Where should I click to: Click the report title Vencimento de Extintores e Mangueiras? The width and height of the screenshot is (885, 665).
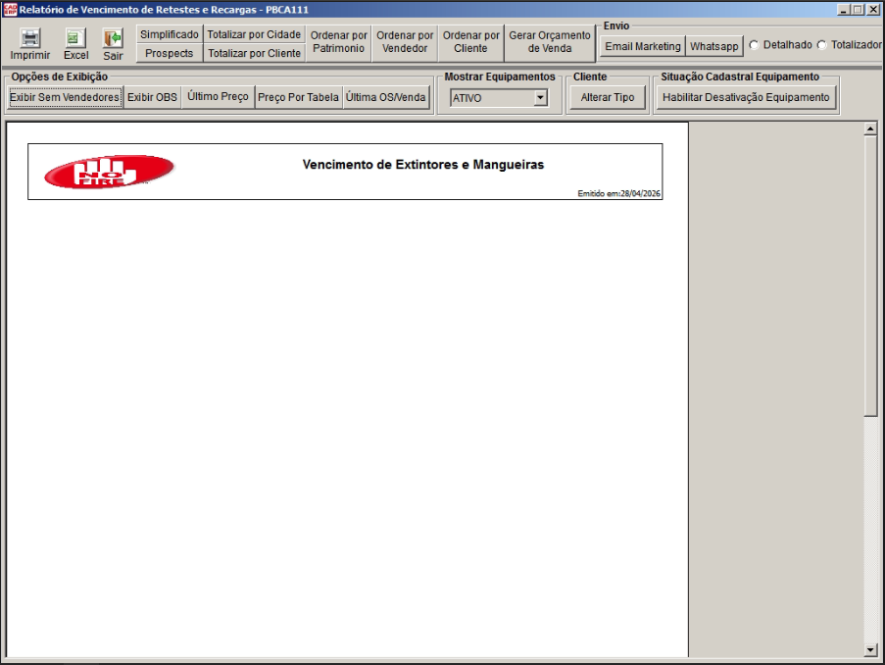(x=423, y=165)
